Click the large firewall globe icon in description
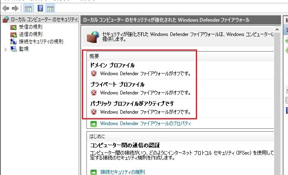The image size is (288, 175). (93, 37)
